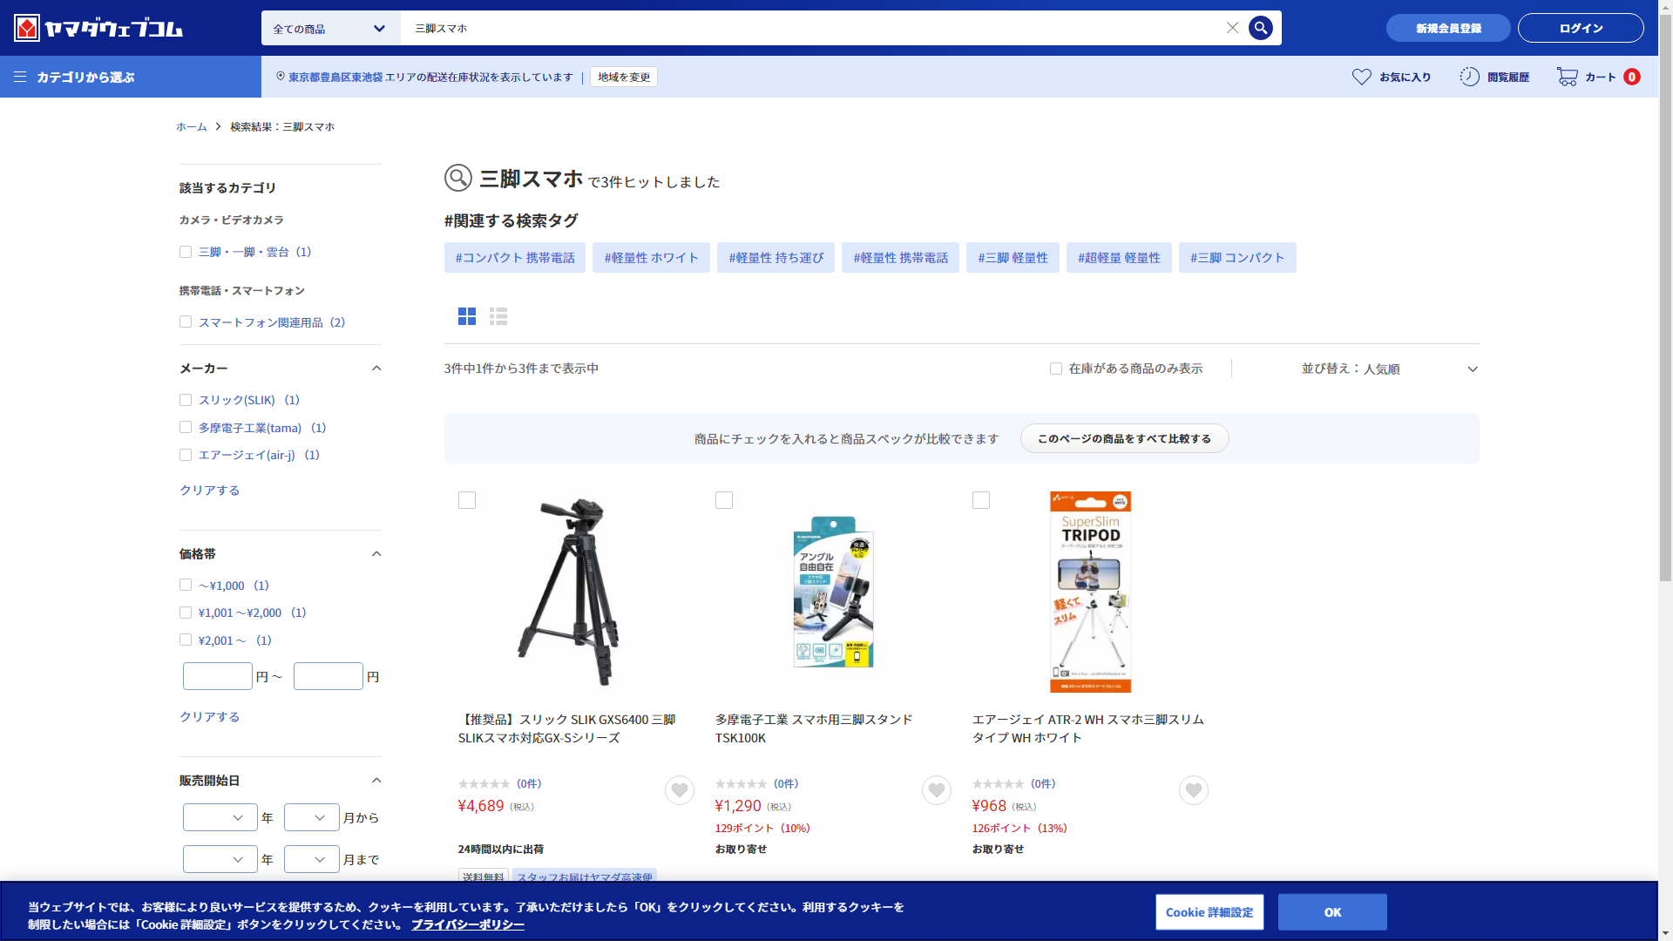Open the 全ての商品 category dropdown

(x=330, y=29)
